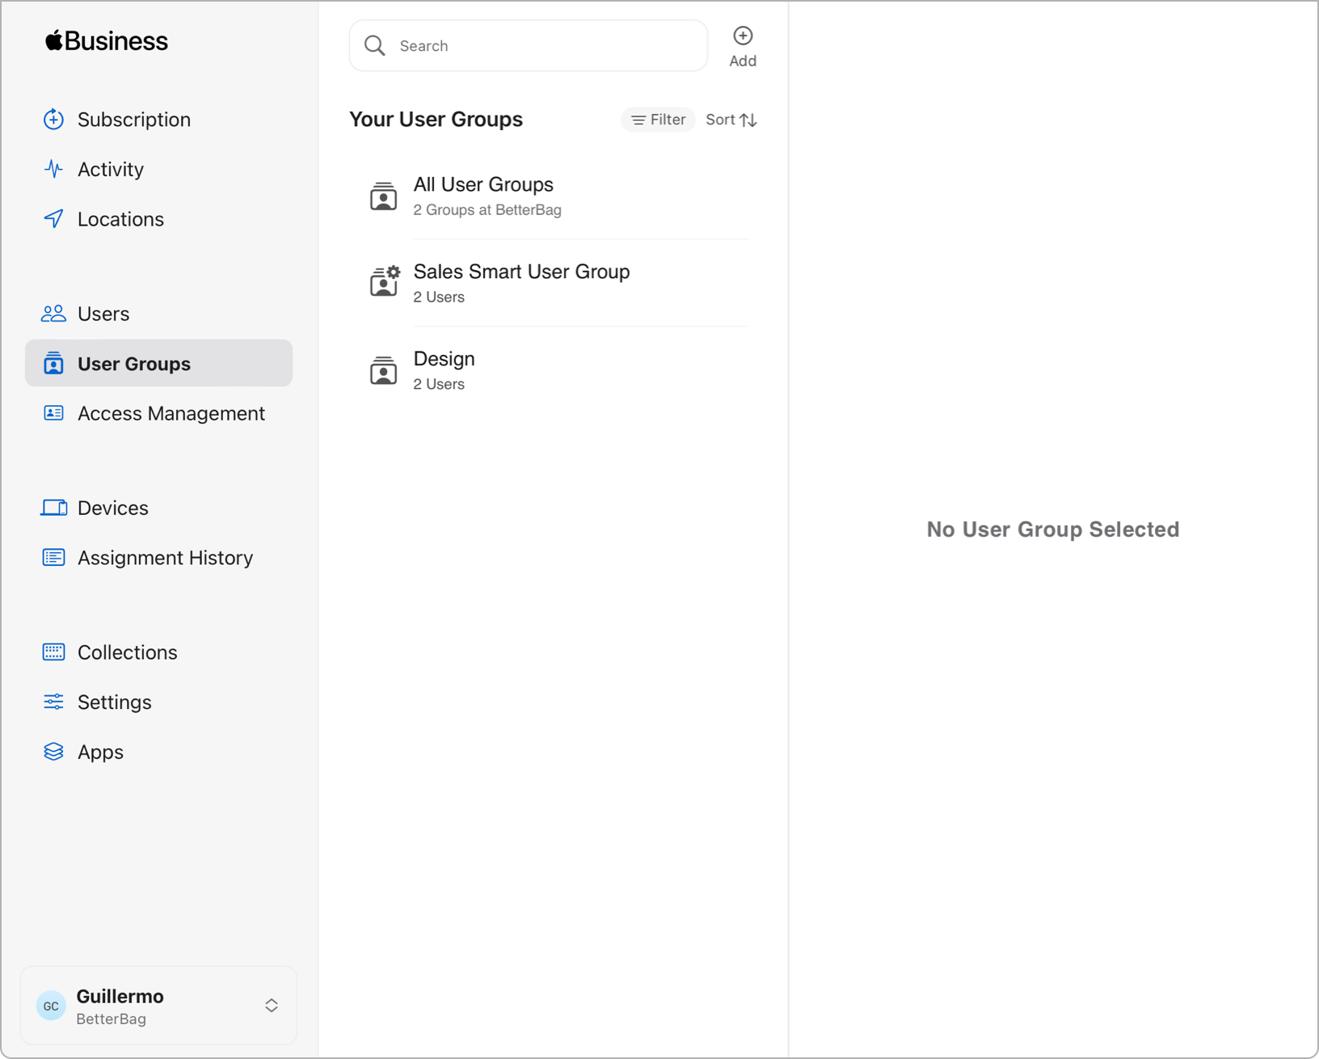This screenshot has width=1319, height=1059.
Task: Click the Locations arrow icon
Action: [x=53, y=219]
